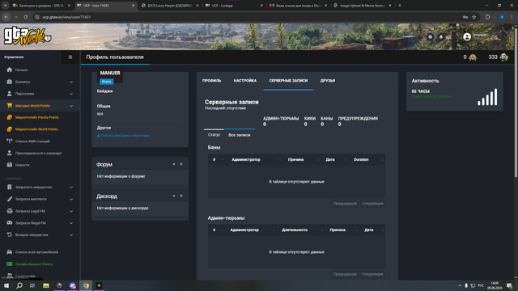
Task: Click Следующая under Баны table
Action: pos(372,204)
